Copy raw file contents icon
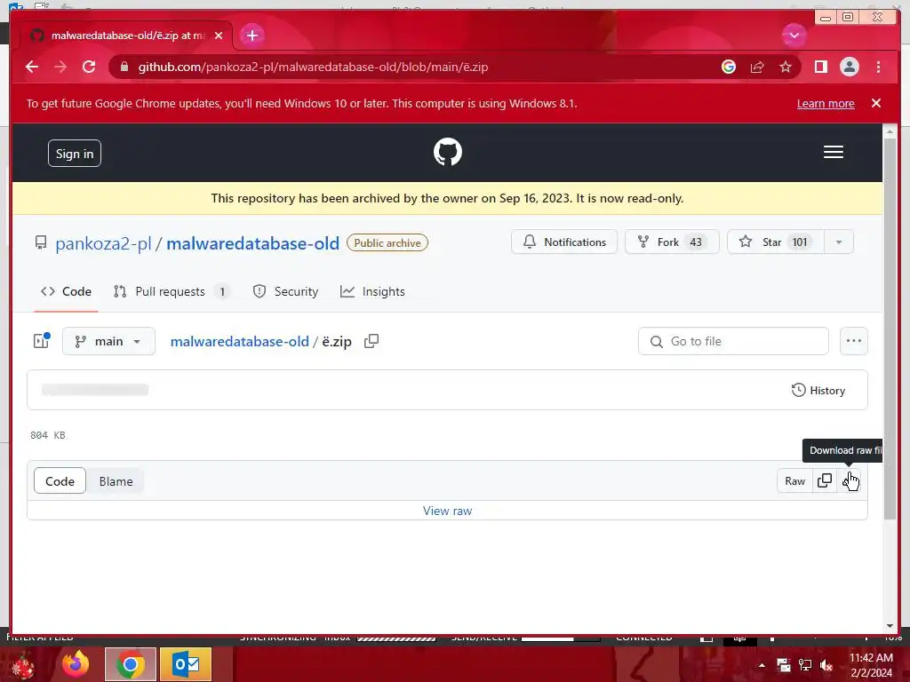 pos(824,480)
